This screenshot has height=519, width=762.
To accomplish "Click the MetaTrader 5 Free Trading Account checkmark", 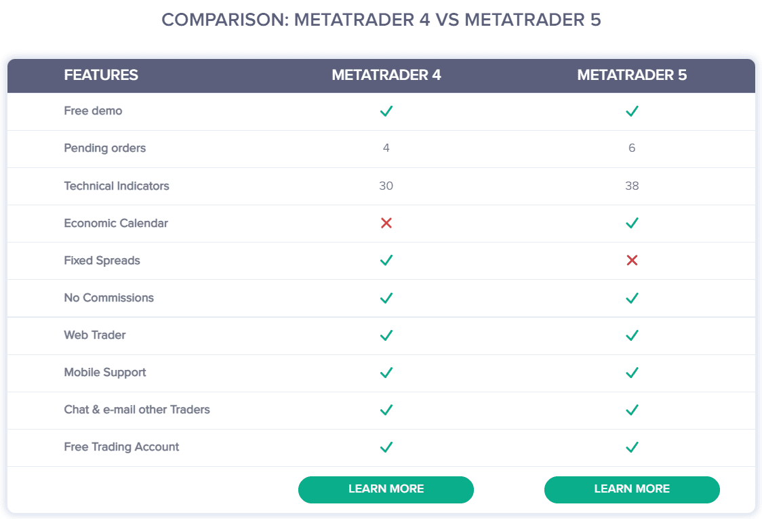I will [632, 447].
